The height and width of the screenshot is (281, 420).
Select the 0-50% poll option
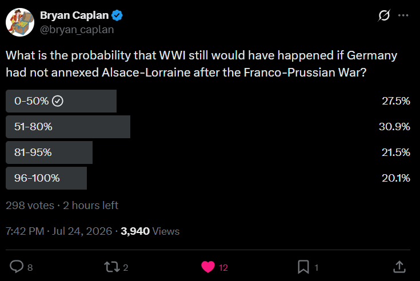tap(208, 101)
